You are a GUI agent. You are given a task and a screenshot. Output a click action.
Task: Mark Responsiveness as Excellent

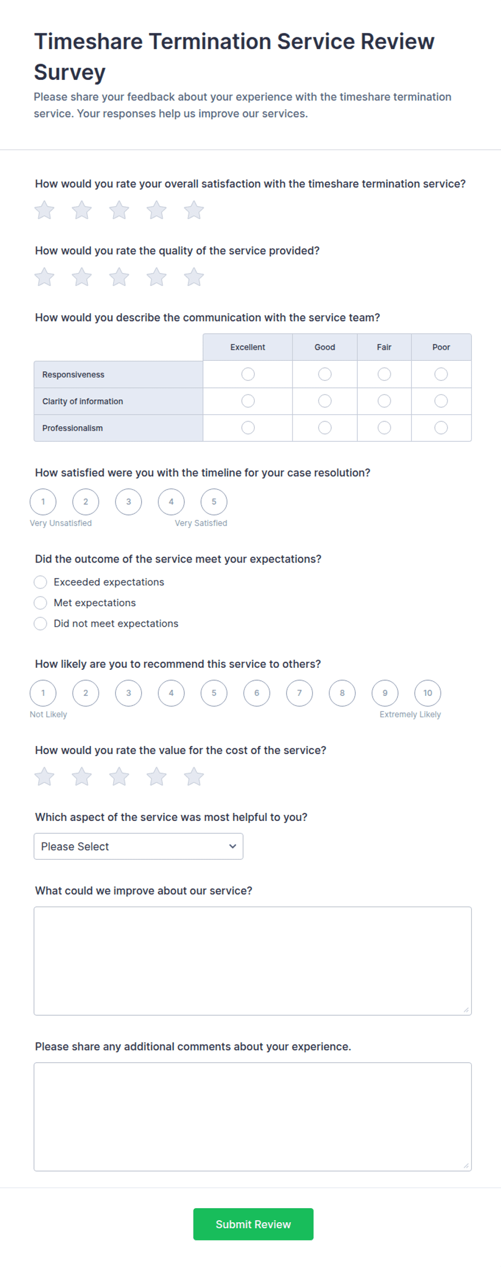[248, 374]
